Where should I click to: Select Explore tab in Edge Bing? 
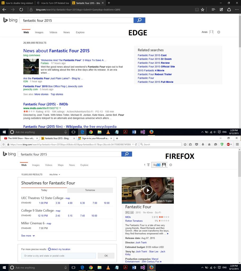click(80, 32)
